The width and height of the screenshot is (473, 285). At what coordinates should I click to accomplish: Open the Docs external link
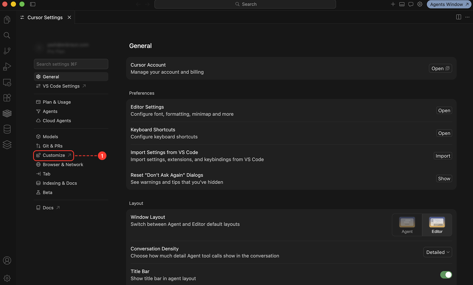tap(71, 208)
